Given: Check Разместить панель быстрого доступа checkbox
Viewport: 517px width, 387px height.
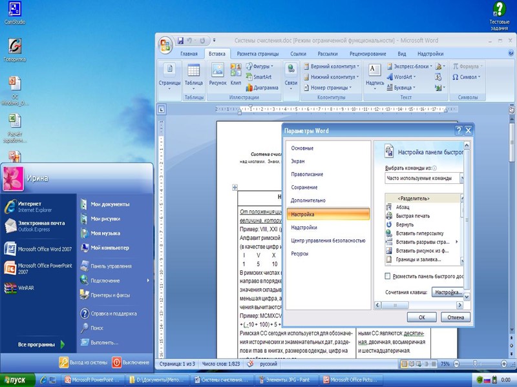Looking at the screenshot, I should pyautogui.click(x=388, y=276).
